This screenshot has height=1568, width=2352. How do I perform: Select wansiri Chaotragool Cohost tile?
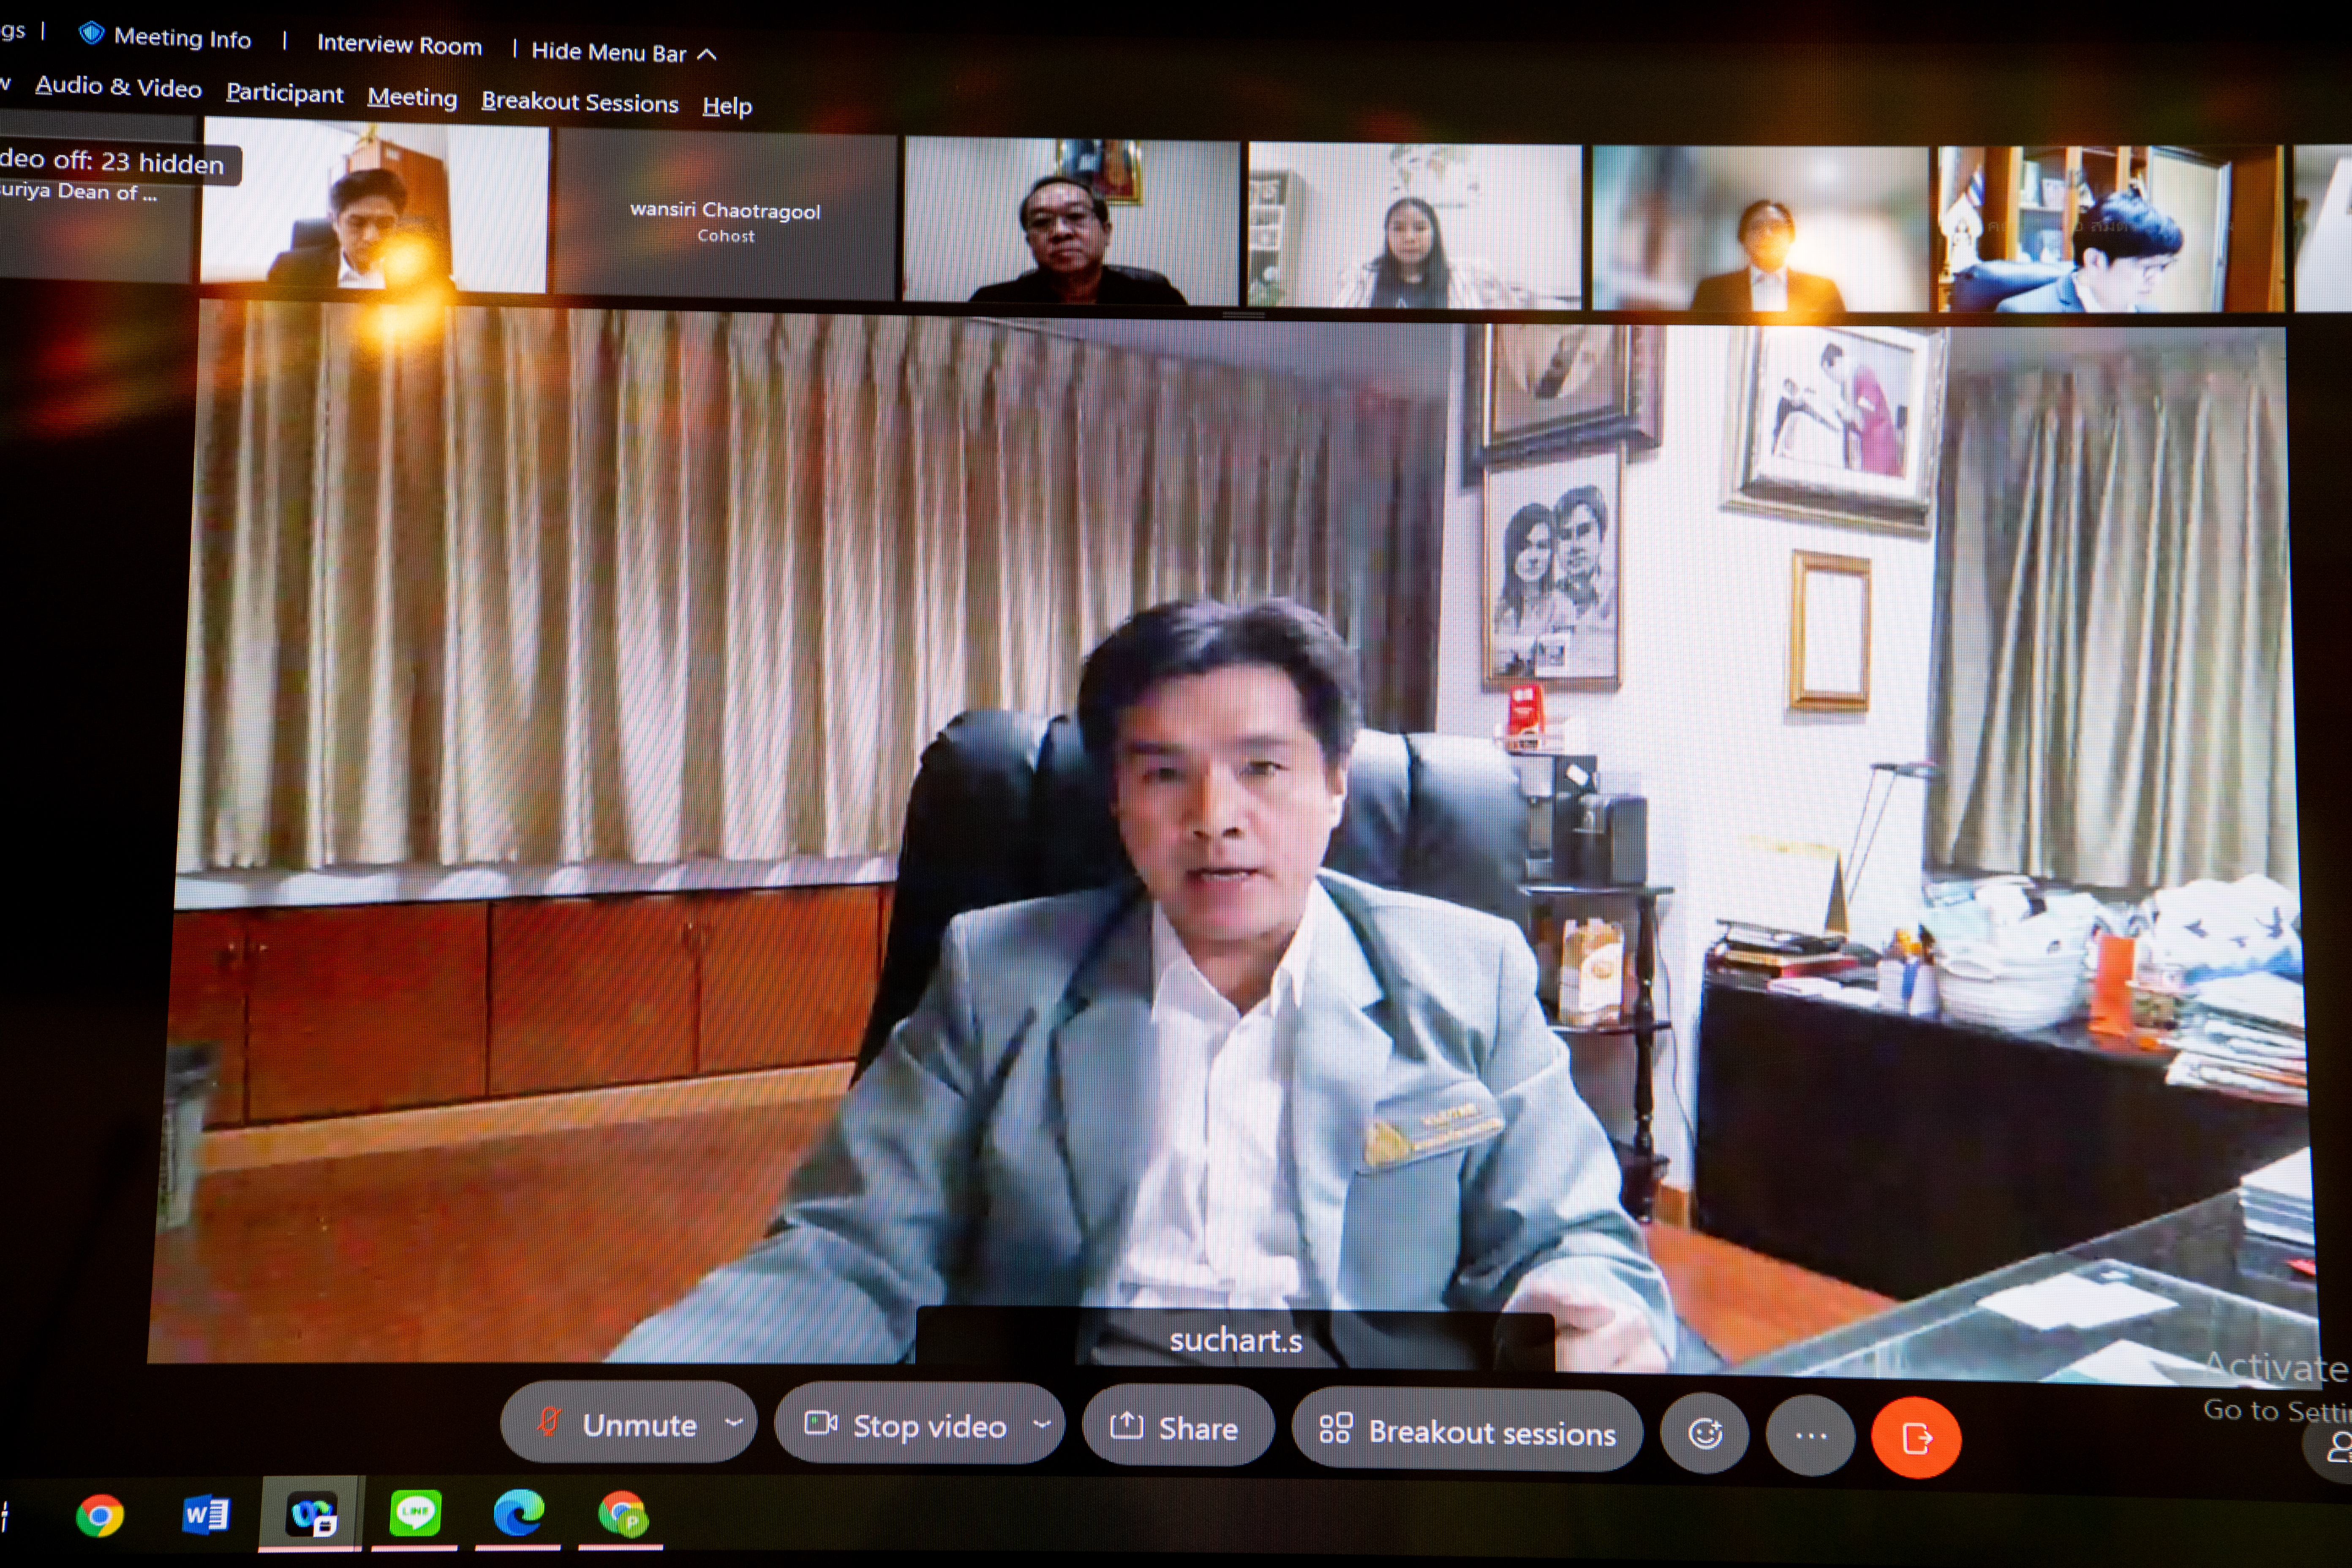[725, 215]
